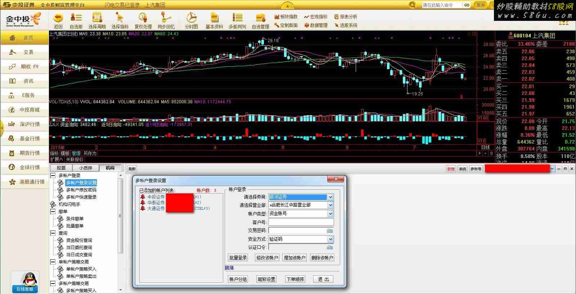Select 资金股份查询 tree item
Screen dimensions: 576x294
79,240
